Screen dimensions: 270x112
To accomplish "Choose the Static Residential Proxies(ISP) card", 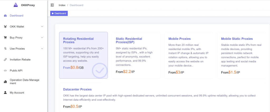I will click(x=136, y=55).
